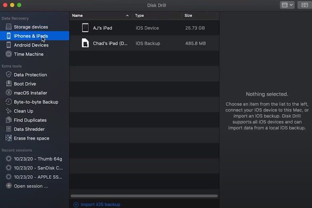Click the Clean Up sparkle icon
312x208 pixels.
click(8, 111)
